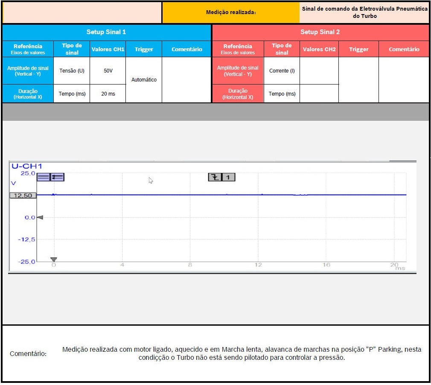The height and width of the screenshot is (385, 431).
Task: Click the Eletroválvula Pneumática do Turbo title
Action: 364,12
